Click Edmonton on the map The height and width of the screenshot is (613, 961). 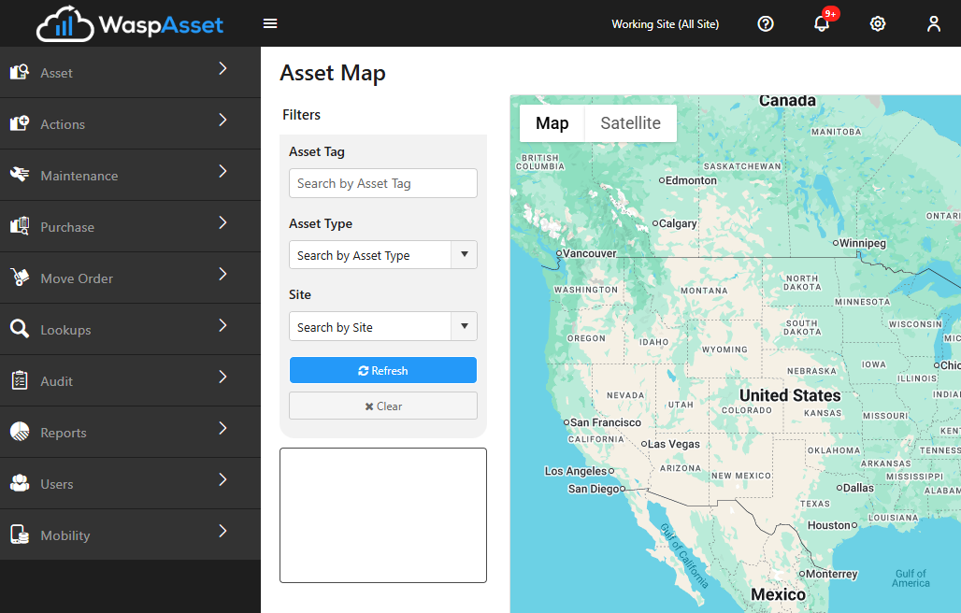688,180
